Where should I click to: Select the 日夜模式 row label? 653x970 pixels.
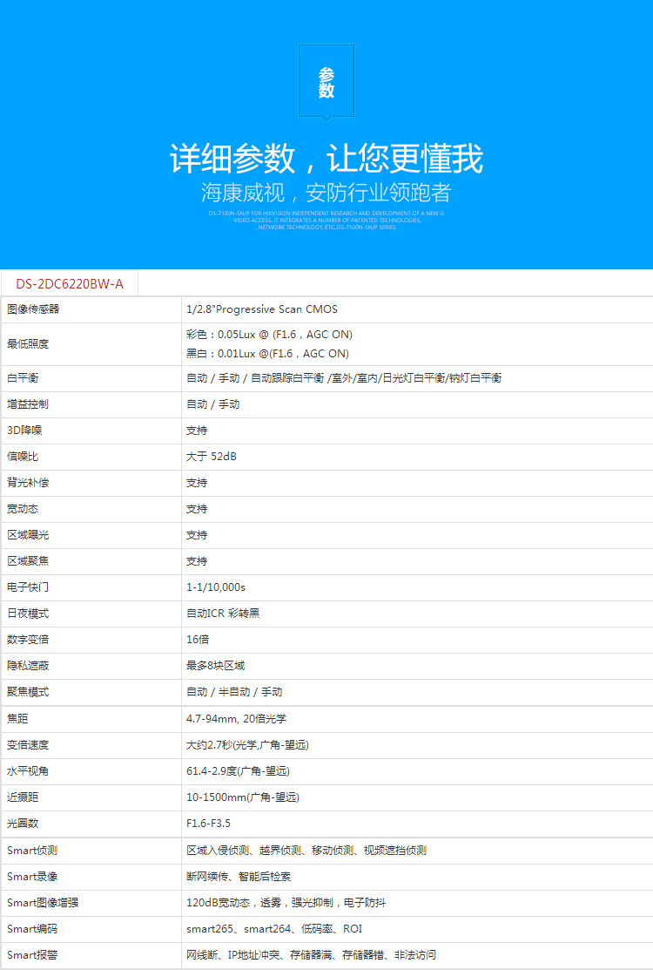coord(28,614)
